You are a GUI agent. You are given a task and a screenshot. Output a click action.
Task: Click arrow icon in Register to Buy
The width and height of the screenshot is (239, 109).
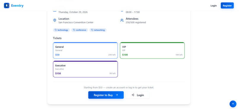pyautogui.click(x=117, y=95)
